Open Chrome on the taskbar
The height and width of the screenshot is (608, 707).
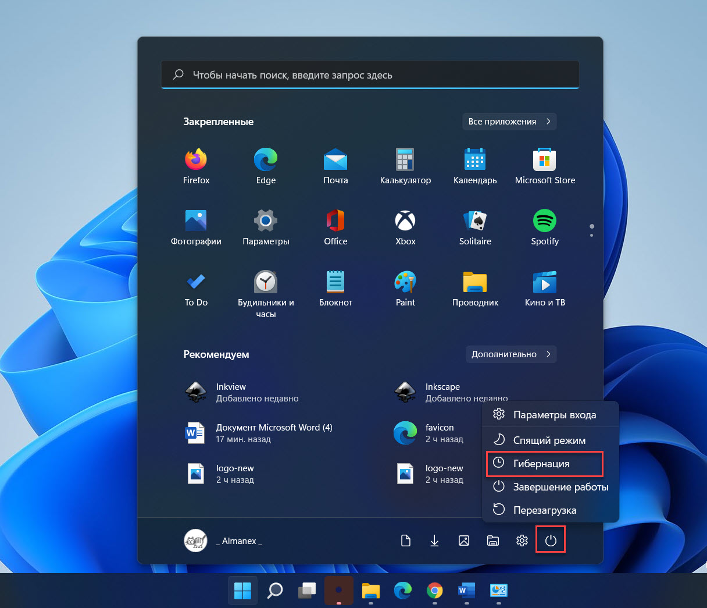tap(435, 591)
